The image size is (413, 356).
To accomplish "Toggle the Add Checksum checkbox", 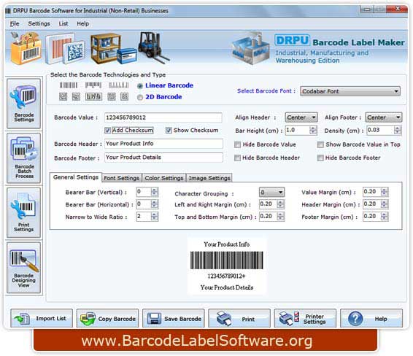I will click(107, 131).
